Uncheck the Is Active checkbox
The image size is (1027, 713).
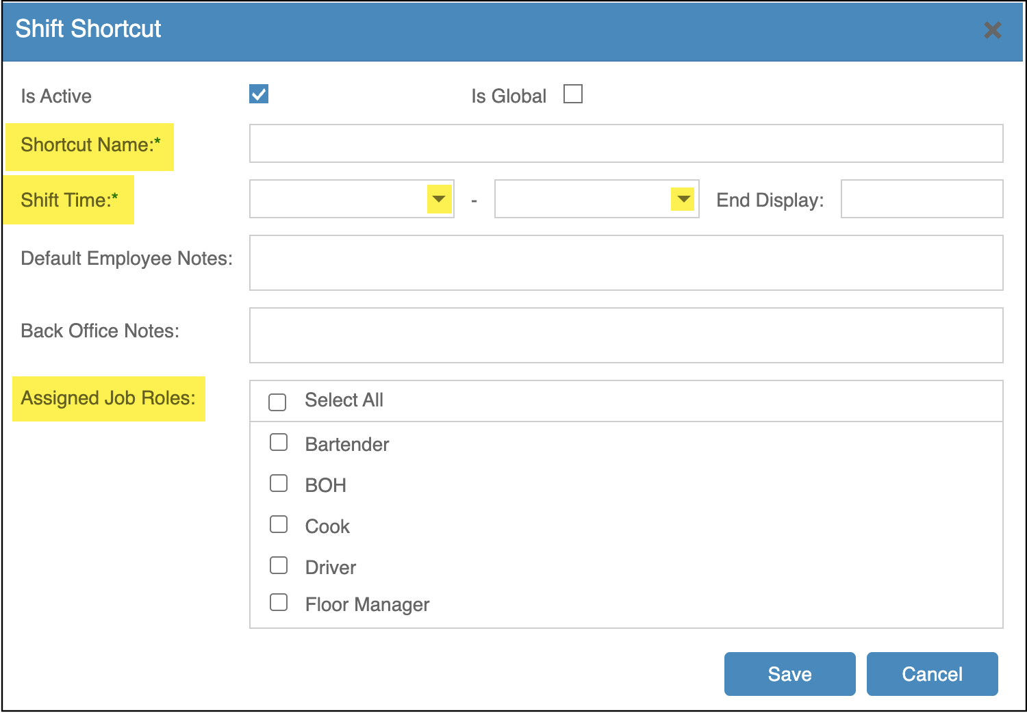coord(259,94)
